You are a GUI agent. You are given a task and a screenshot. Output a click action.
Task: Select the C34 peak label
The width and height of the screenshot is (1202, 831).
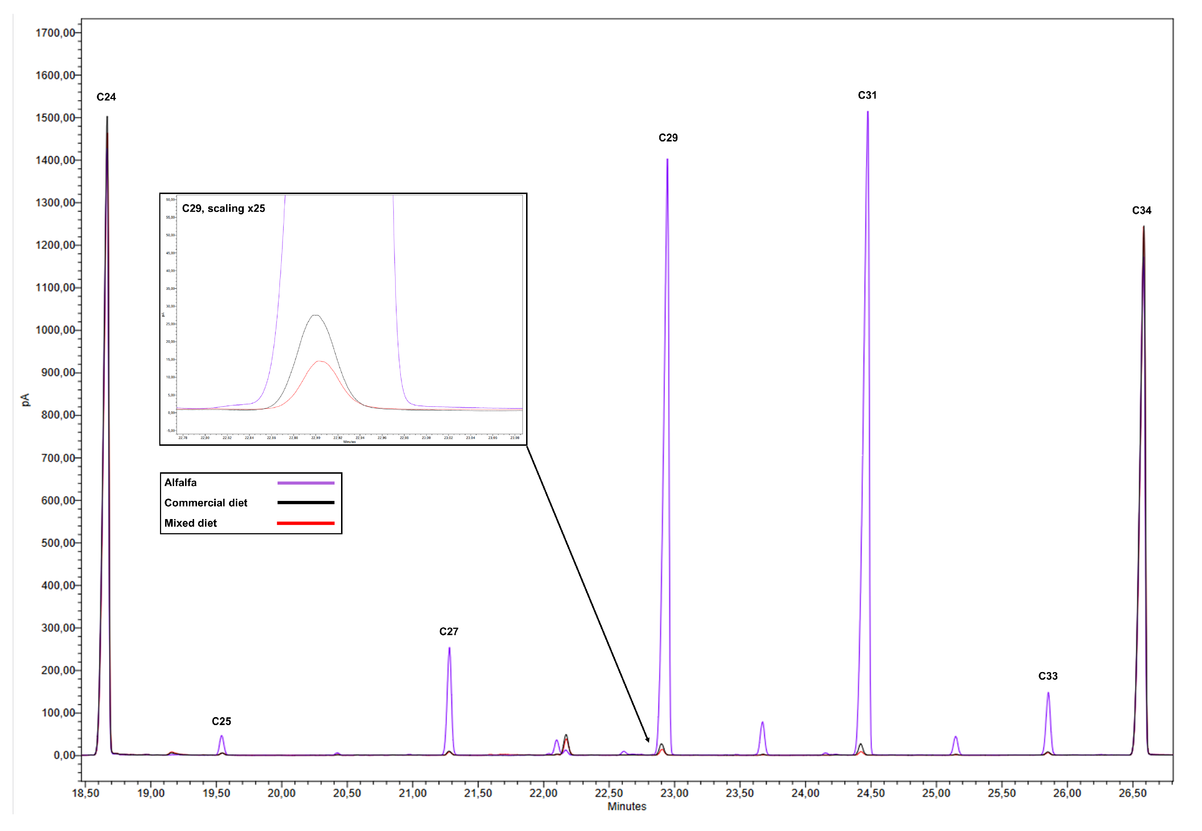click(x=1141, y=210)
